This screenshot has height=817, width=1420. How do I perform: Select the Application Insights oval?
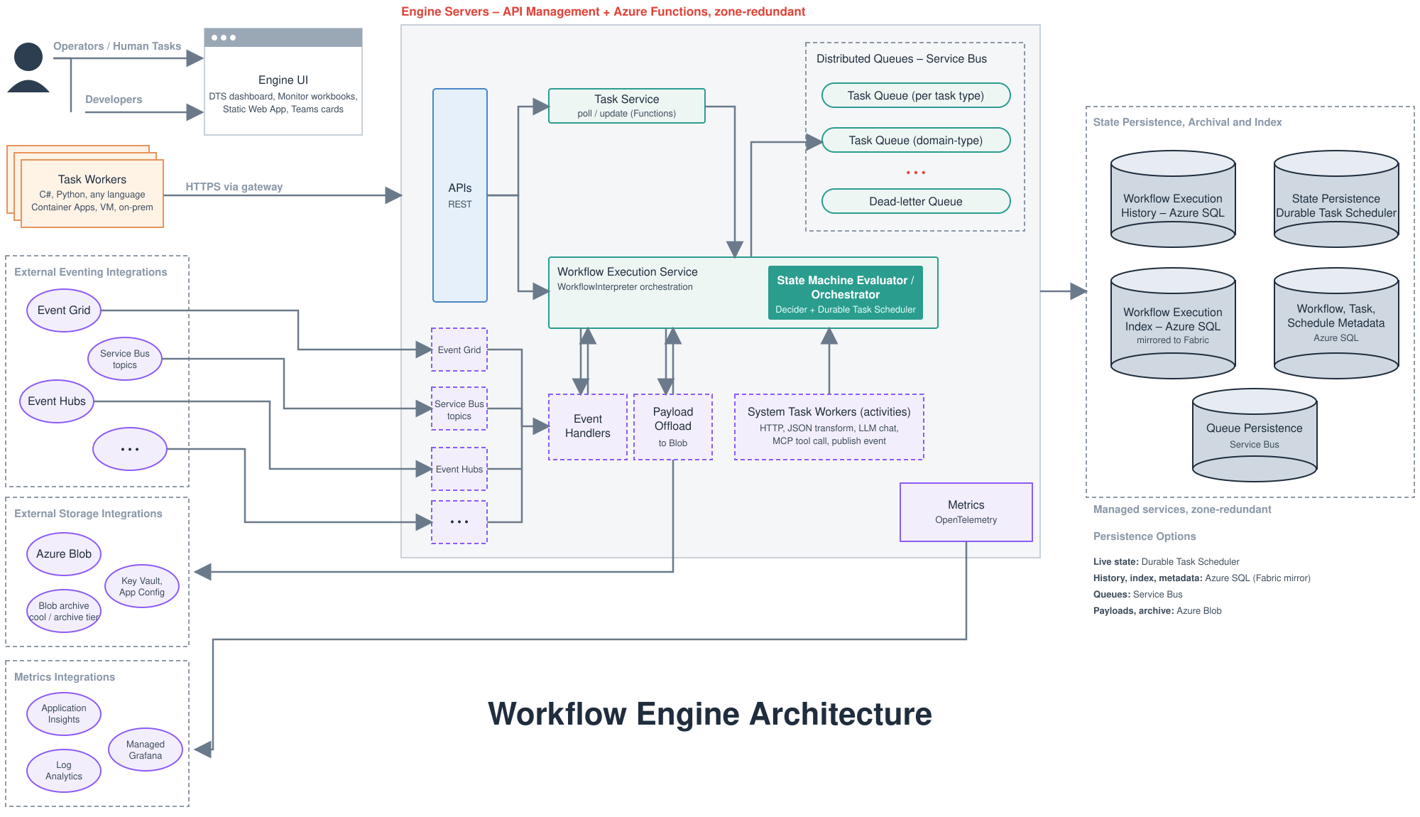[x=64, y=714]
